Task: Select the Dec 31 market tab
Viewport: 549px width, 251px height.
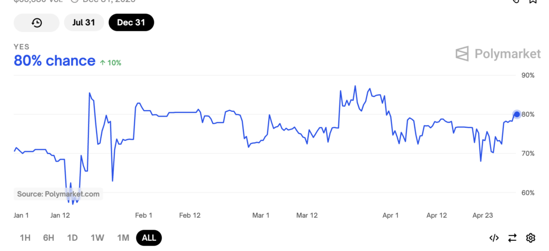Action: [x=131, y=22]
